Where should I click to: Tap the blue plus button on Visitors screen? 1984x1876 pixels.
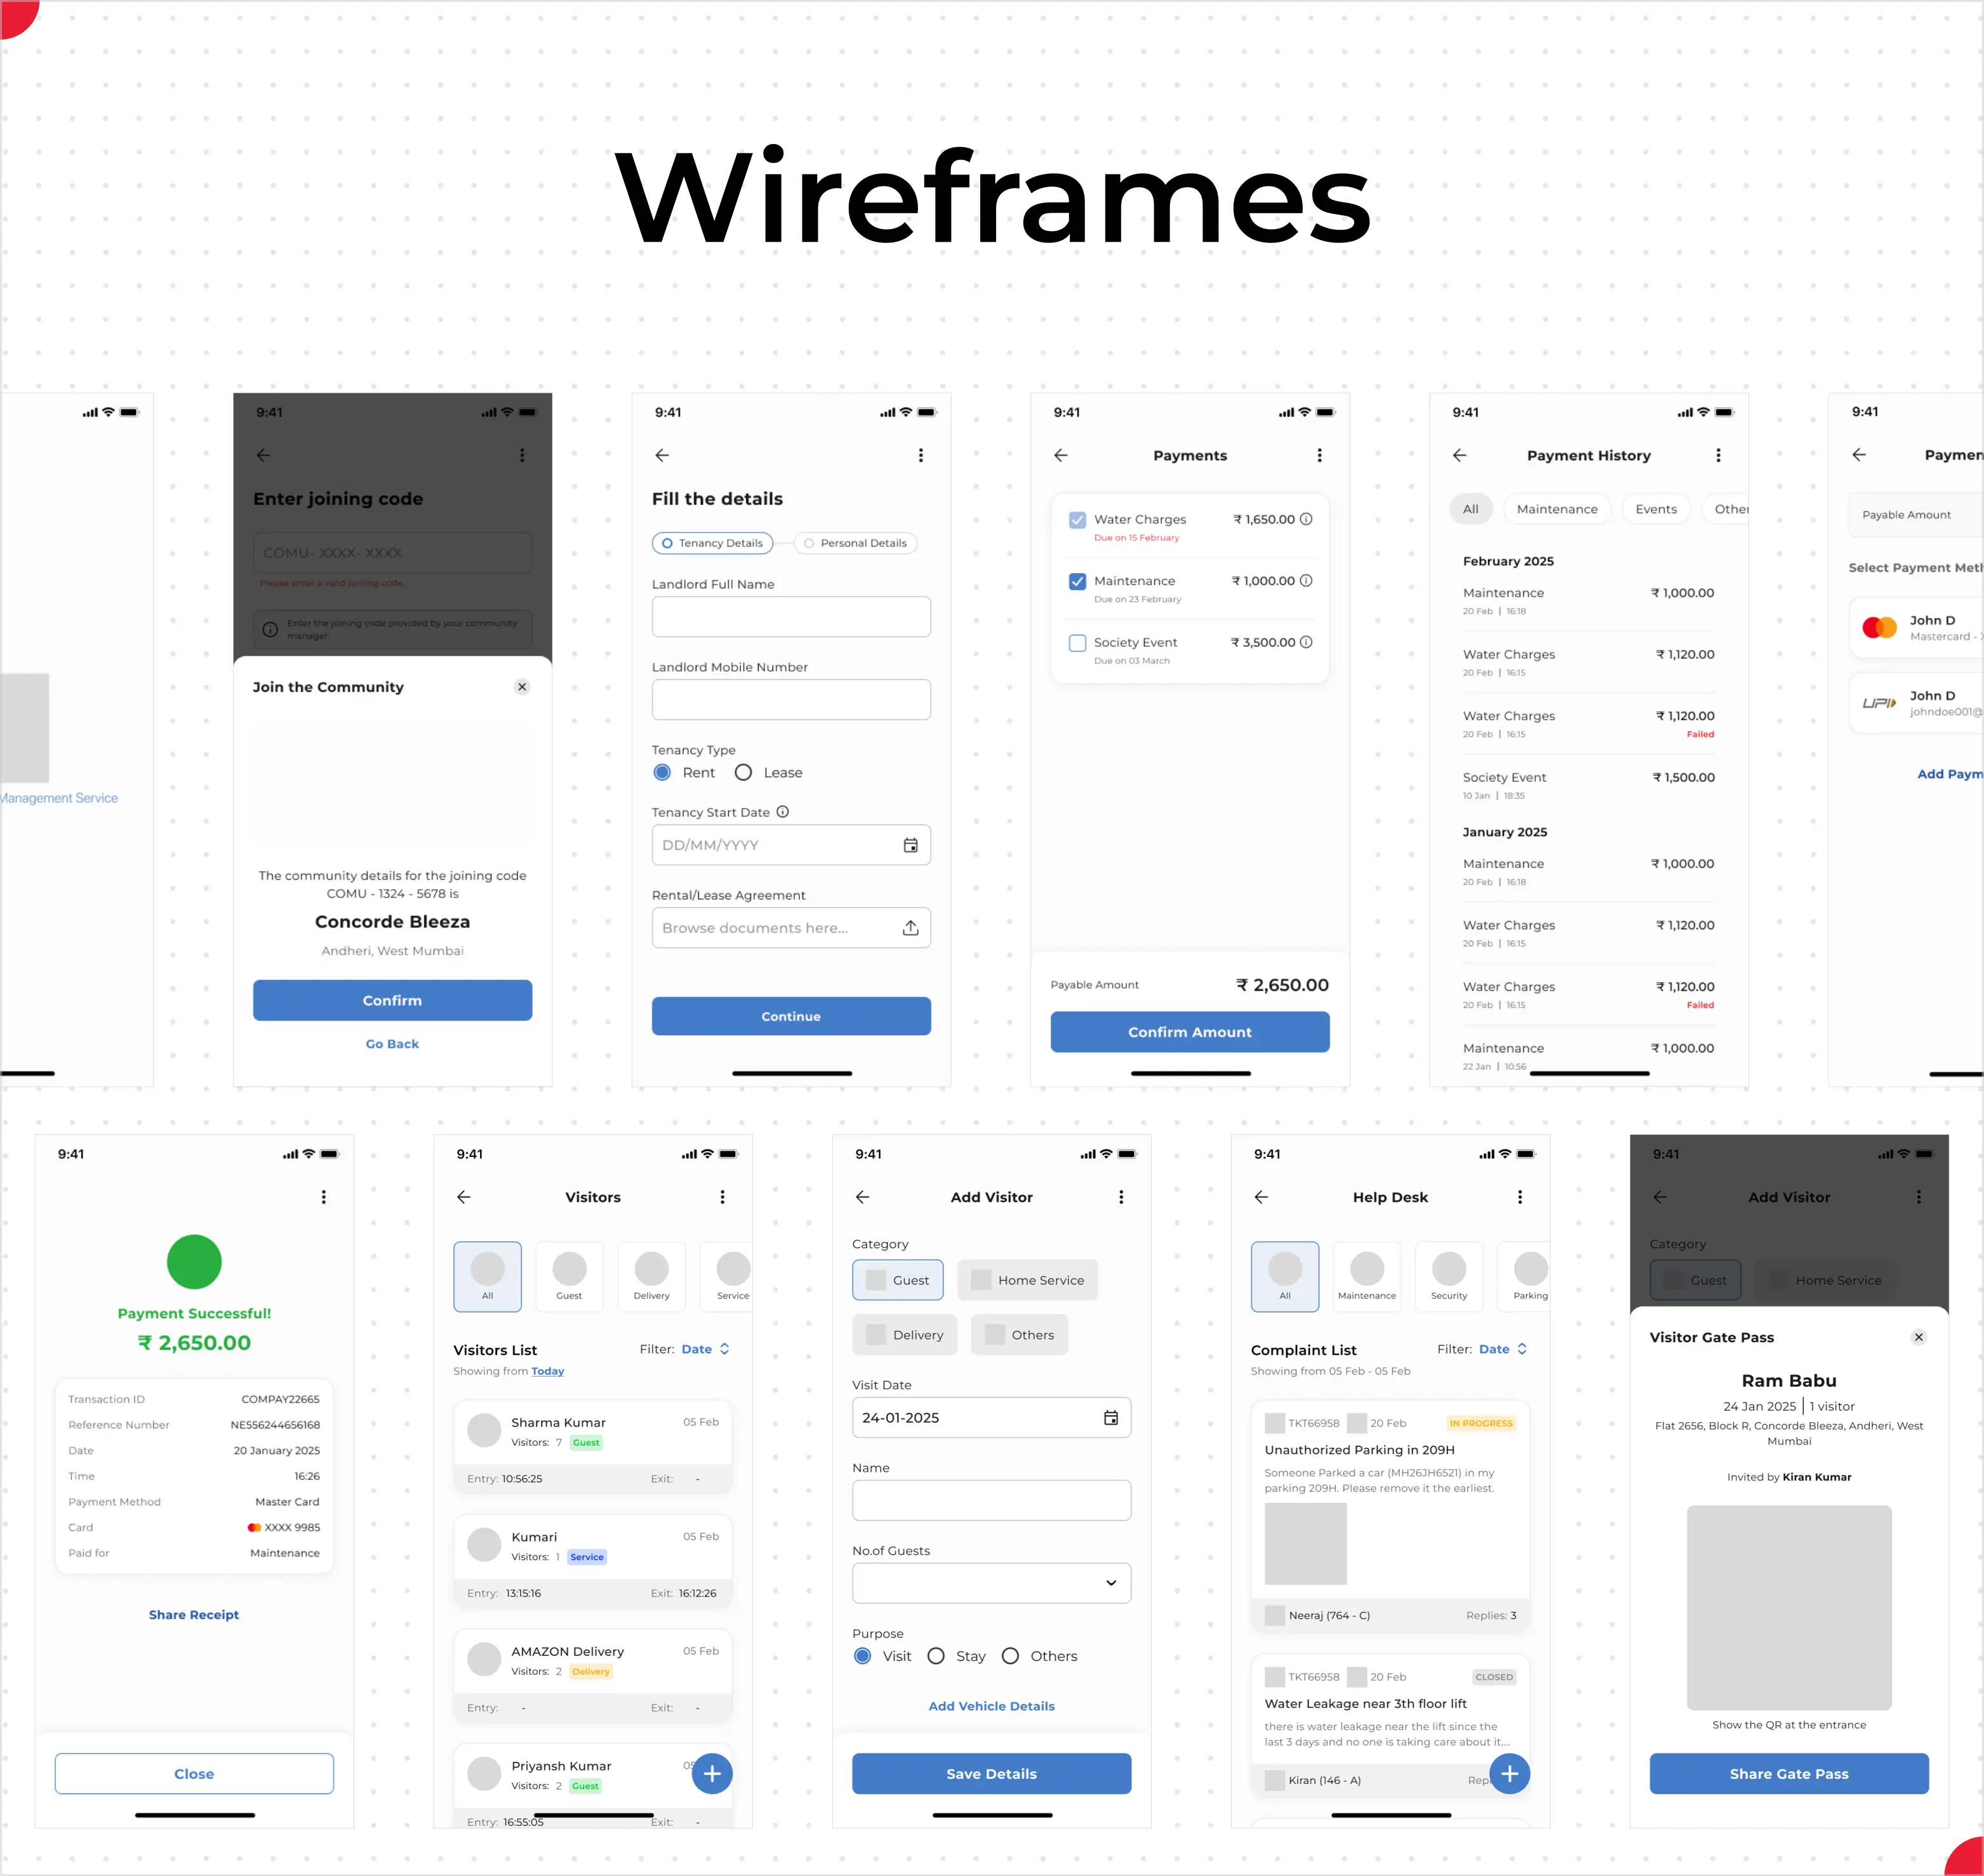click(711, 1773)
